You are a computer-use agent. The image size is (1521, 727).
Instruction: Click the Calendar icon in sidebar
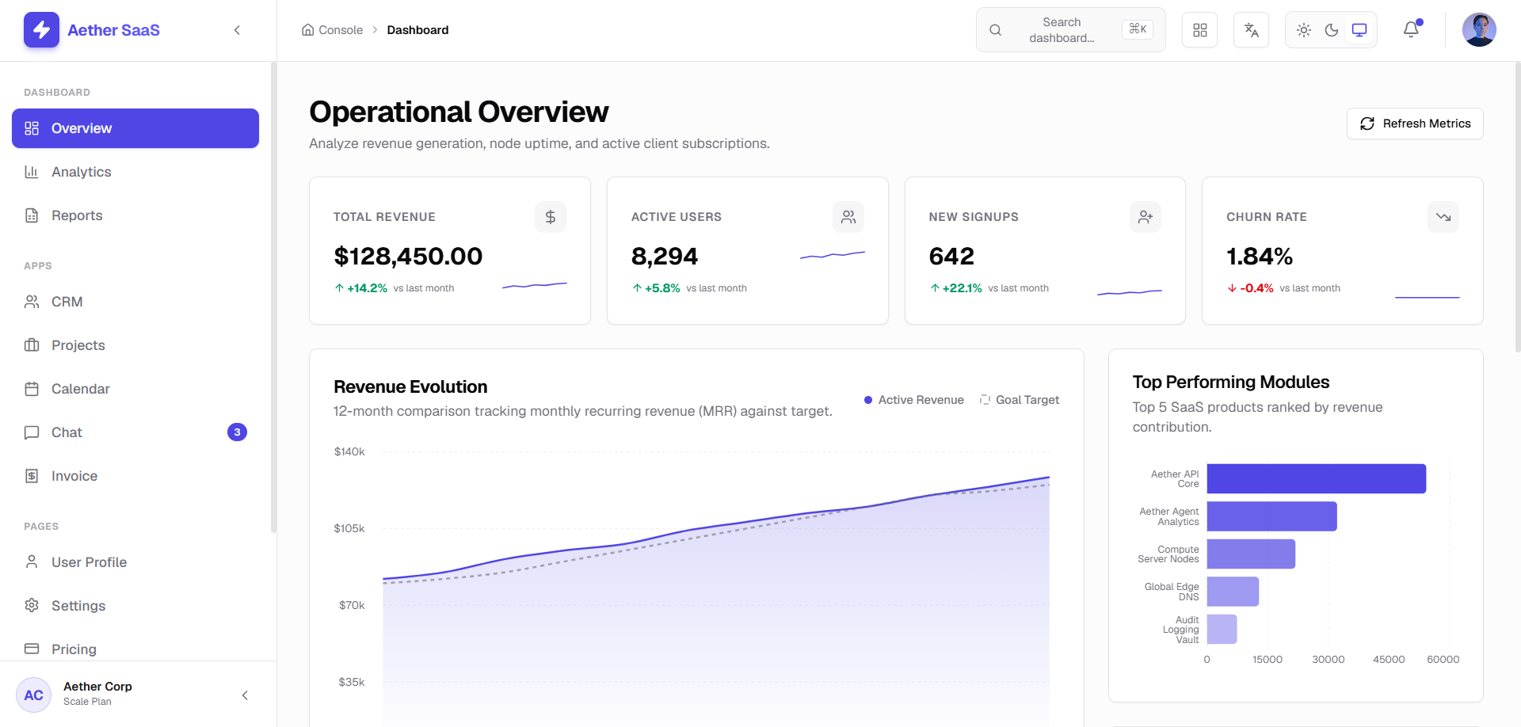[32, 389]
